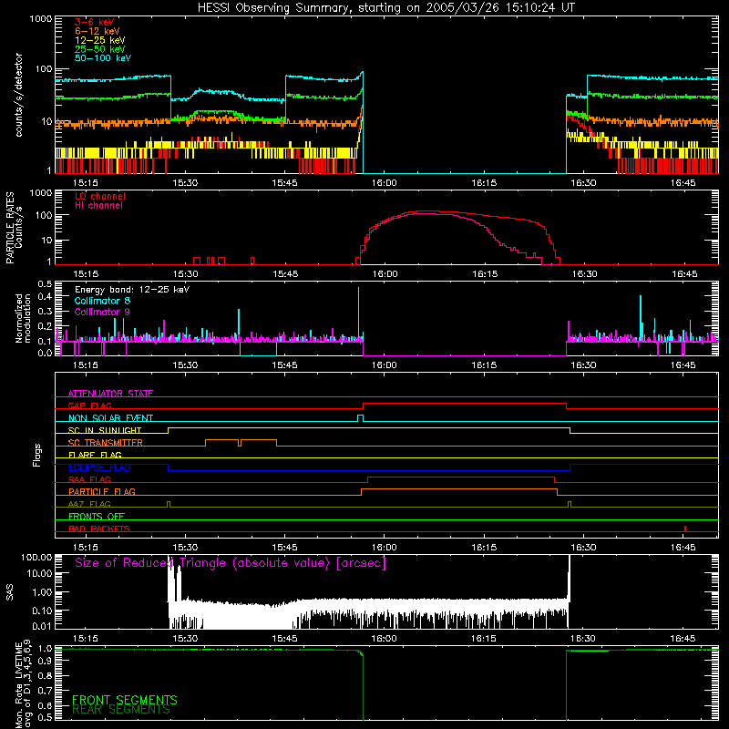Click the HESSI Observing Summary title text
Viewport: 729px width, 729px height.
[x=385, y=8]
